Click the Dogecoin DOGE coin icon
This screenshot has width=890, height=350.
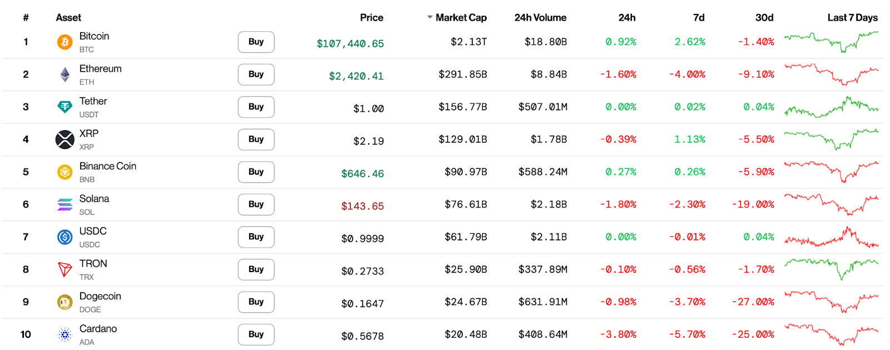point(65,302)
